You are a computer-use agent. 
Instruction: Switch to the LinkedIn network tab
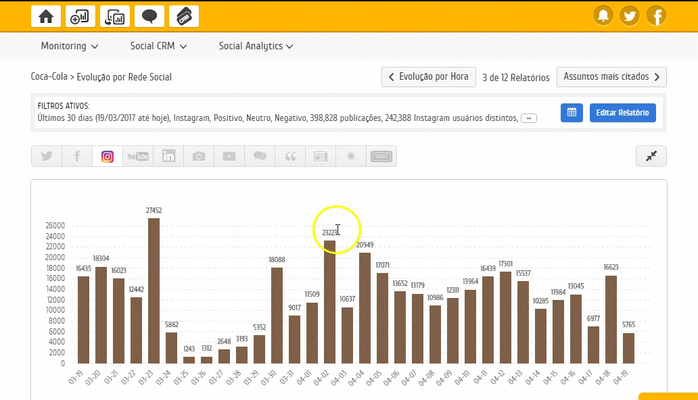168,156
